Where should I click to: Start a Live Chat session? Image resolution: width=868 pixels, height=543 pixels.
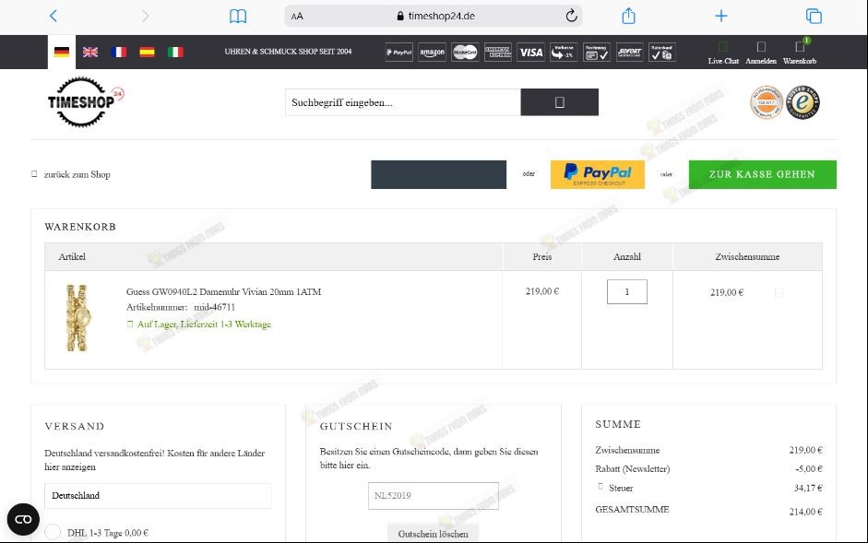[x=722, y=51]
